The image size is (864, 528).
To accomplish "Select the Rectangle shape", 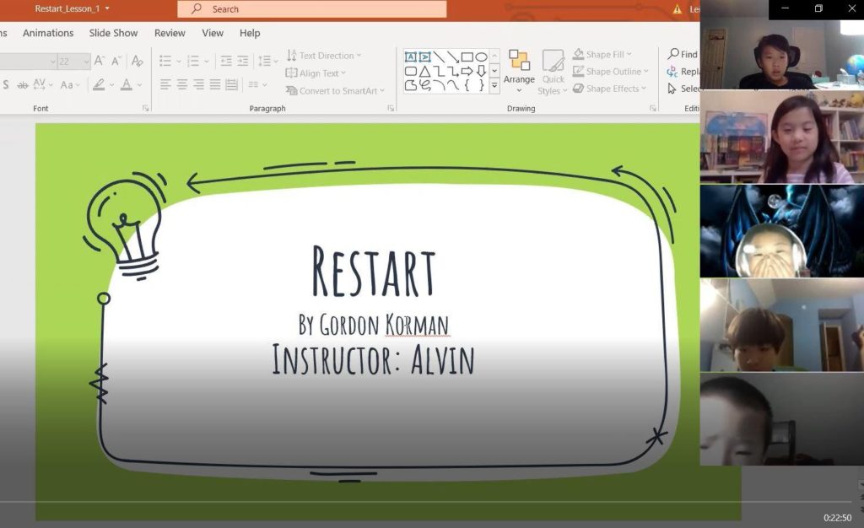I will click(x=467, y=57).
